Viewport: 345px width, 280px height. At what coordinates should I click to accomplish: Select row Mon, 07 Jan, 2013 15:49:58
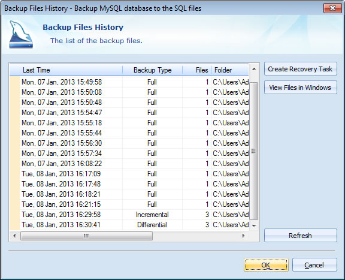(129, 82)
